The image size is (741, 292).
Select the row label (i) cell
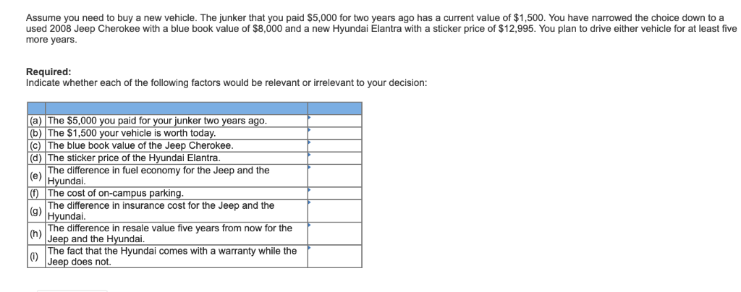(35, 257)
